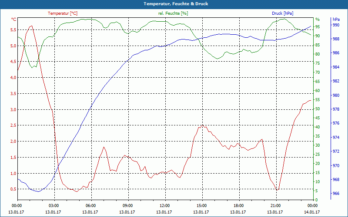Screen dimensions: 348x217
Task: Click the '3,0' temperature axis value
Action: (x=14, y=110)
